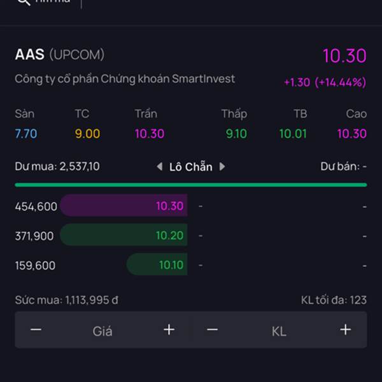Tap KL tối đa 123 maximum volume
This screenshot has height=382, width=382.
(334, 300)
